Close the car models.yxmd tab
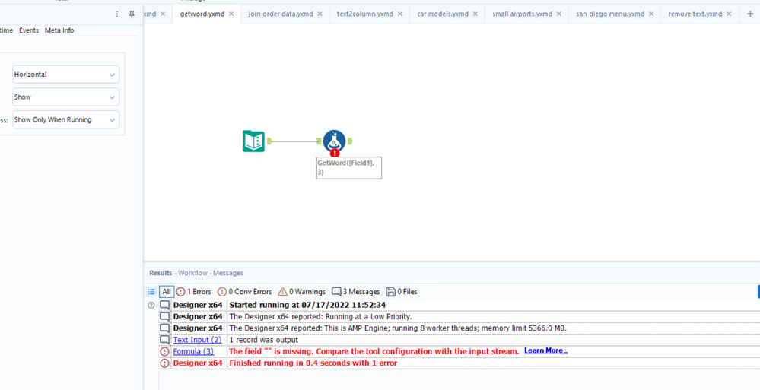Screen dimensions: 760x390 tap(475, 14)
